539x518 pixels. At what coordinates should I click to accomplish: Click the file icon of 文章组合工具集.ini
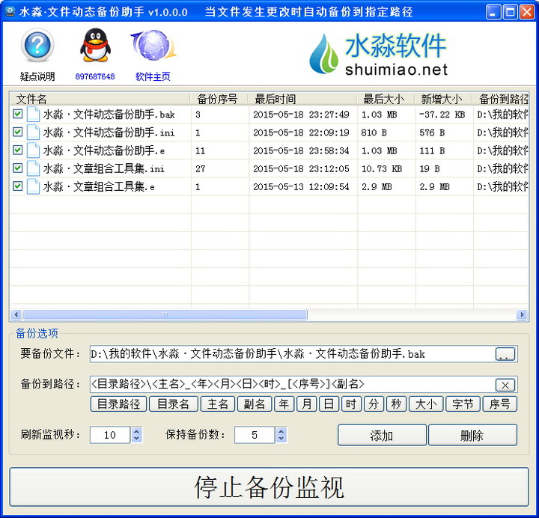33,168
